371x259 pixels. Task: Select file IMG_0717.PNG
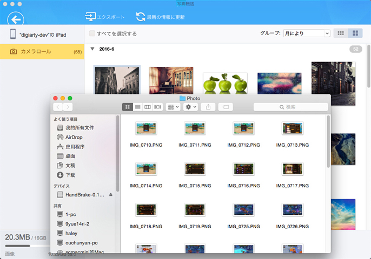pyautogui.click(x=293, y=175)
